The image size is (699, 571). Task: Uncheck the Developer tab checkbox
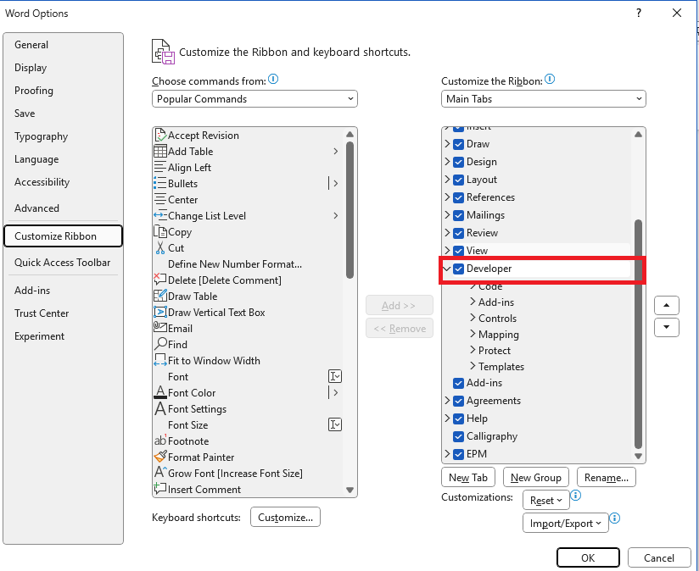458,269
